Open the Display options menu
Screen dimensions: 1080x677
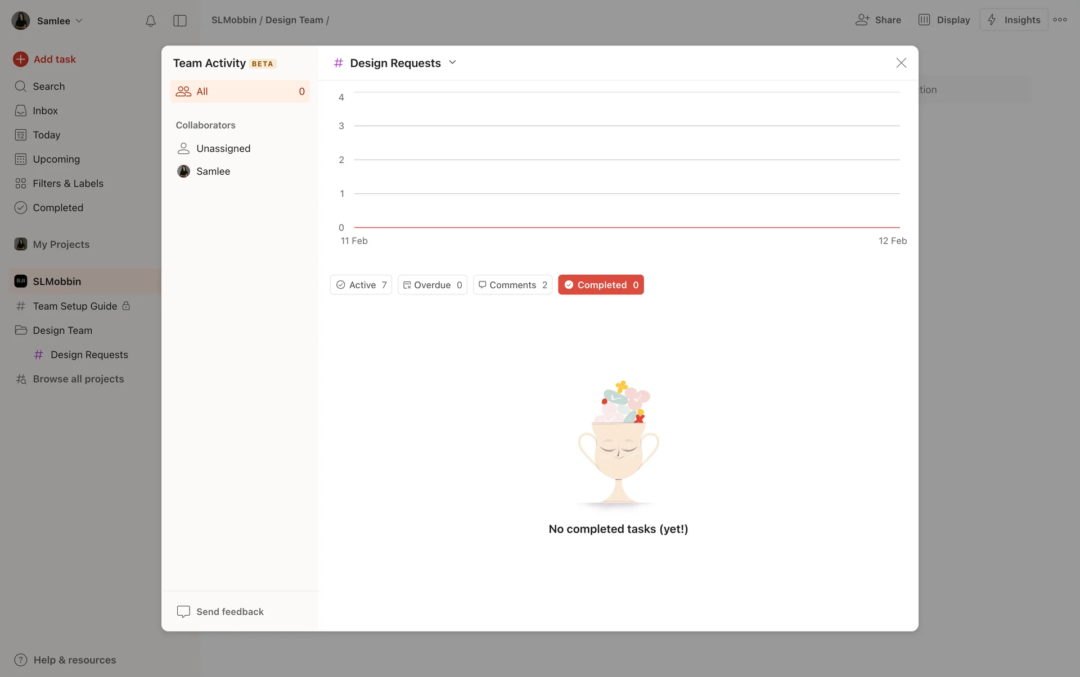tap(944, 20)
